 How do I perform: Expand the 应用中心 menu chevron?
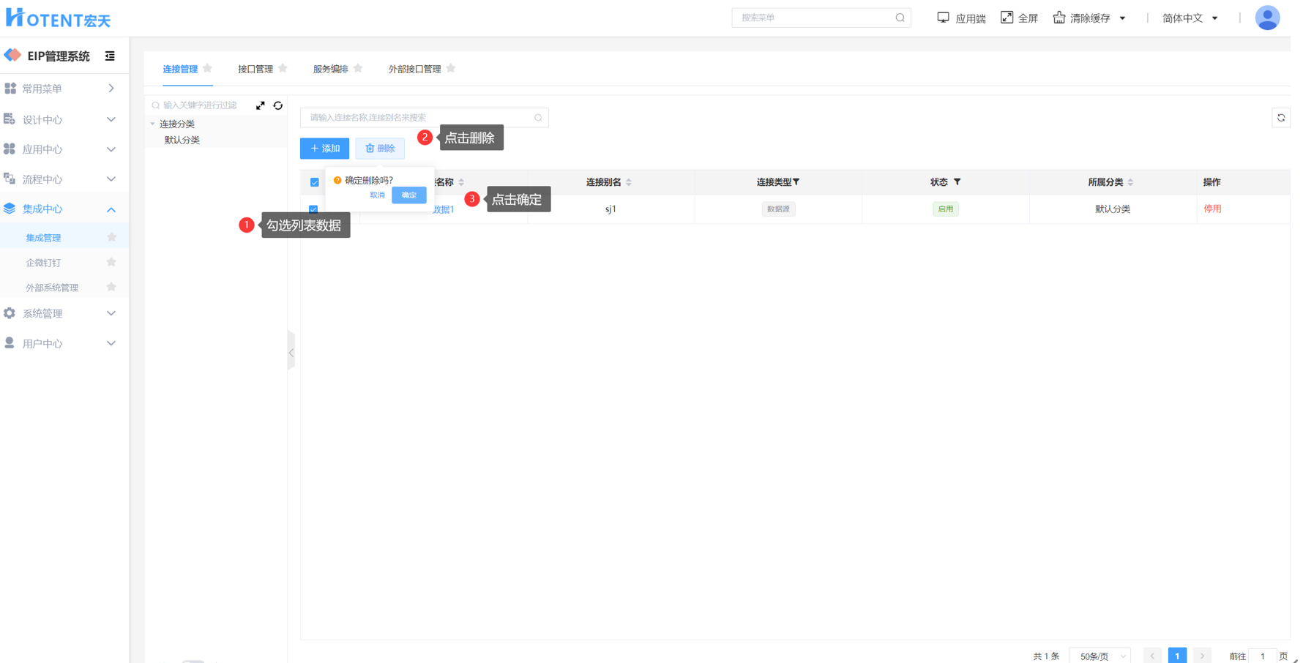111,149
